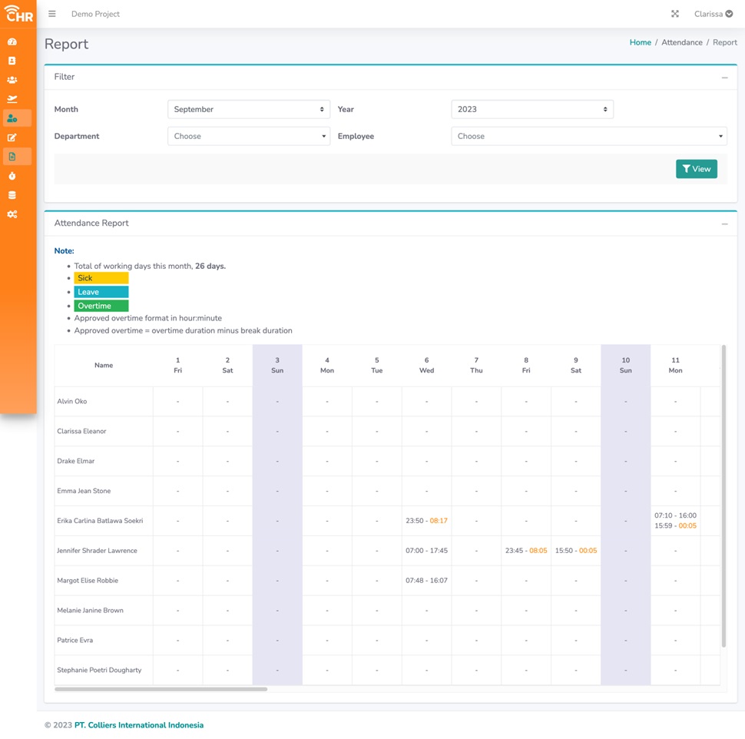Click the 07:48 - 16:07 attendance cell
Screen dimensions: 745x739
[x=427, y=580]
